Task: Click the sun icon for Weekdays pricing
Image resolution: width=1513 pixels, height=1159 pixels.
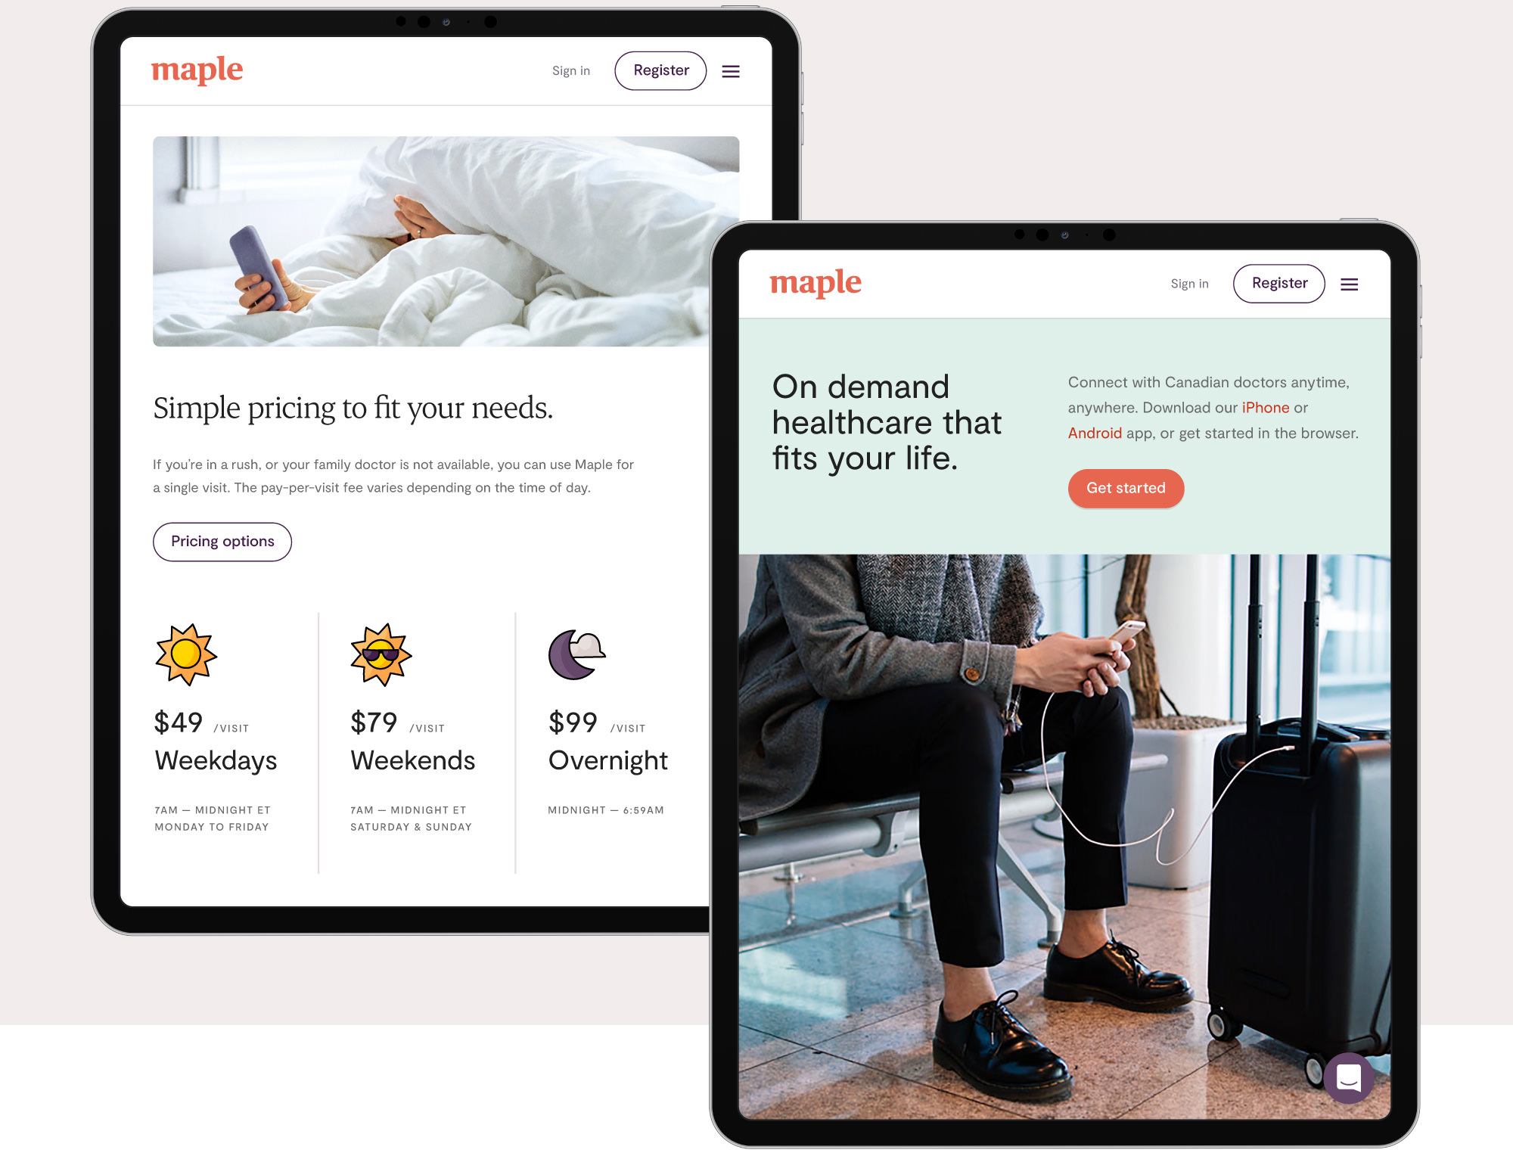Action: [x=188, y=653]
